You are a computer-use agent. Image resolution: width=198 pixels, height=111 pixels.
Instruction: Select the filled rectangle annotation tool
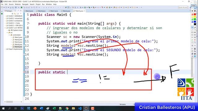[x=195, y=32]
